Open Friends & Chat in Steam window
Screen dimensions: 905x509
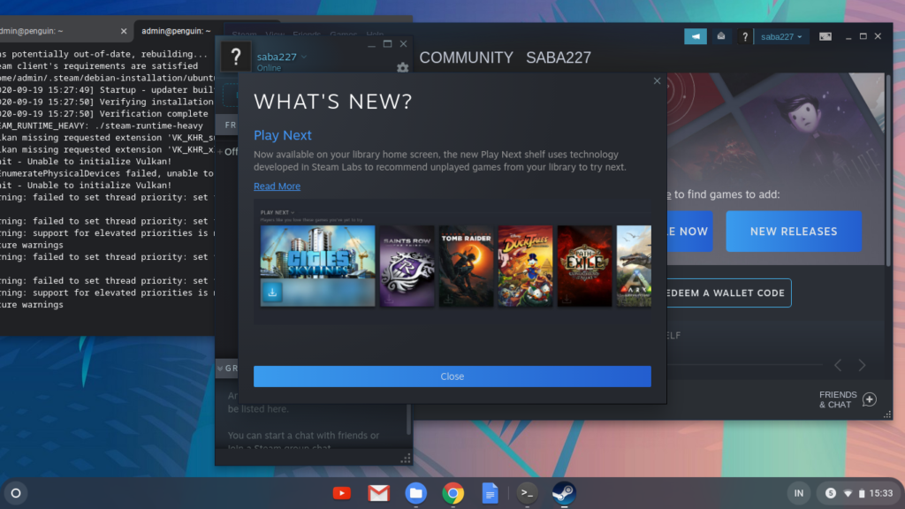[838, 399]
